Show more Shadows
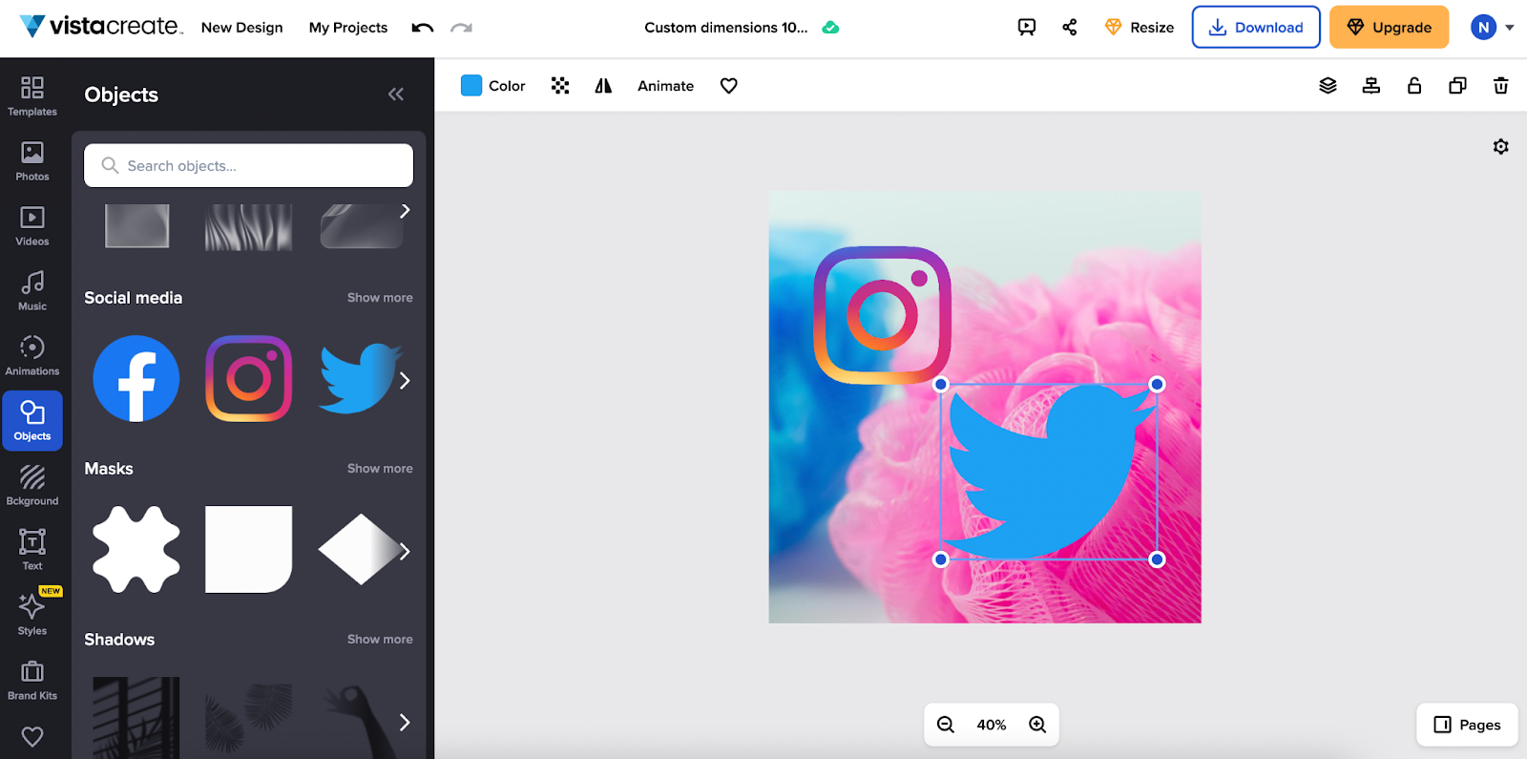The image size is (1527, 759). 380,640
